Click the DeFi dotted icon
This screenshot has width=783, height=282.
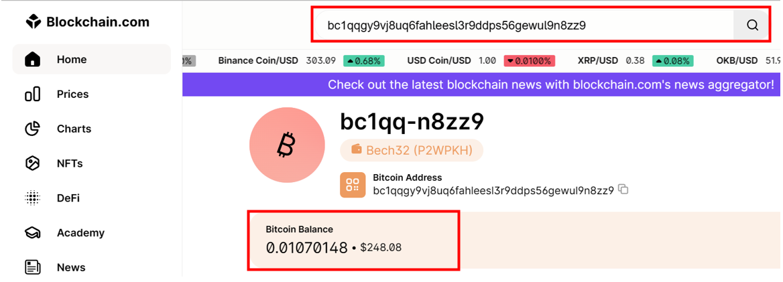(32, 198)
